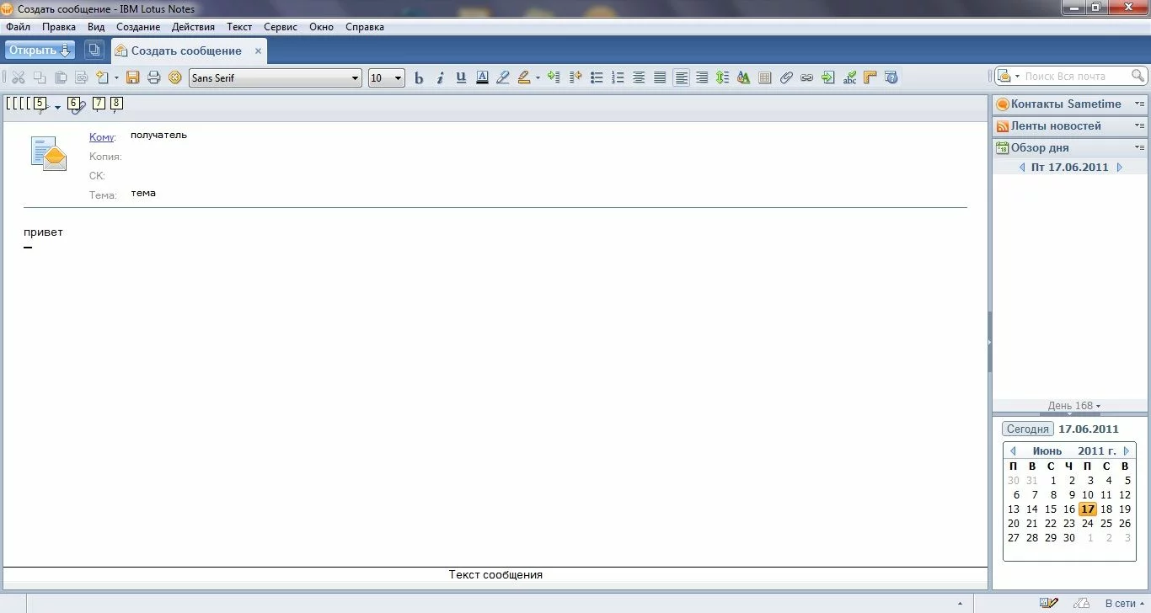Increase paragraph indent
1151x613 pixels.
(554, 77)
